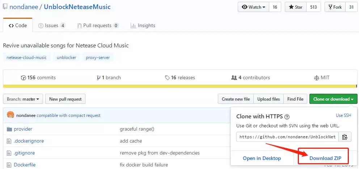
Task: Click the yellow language breakdown bar
Action: pos(180,86)
